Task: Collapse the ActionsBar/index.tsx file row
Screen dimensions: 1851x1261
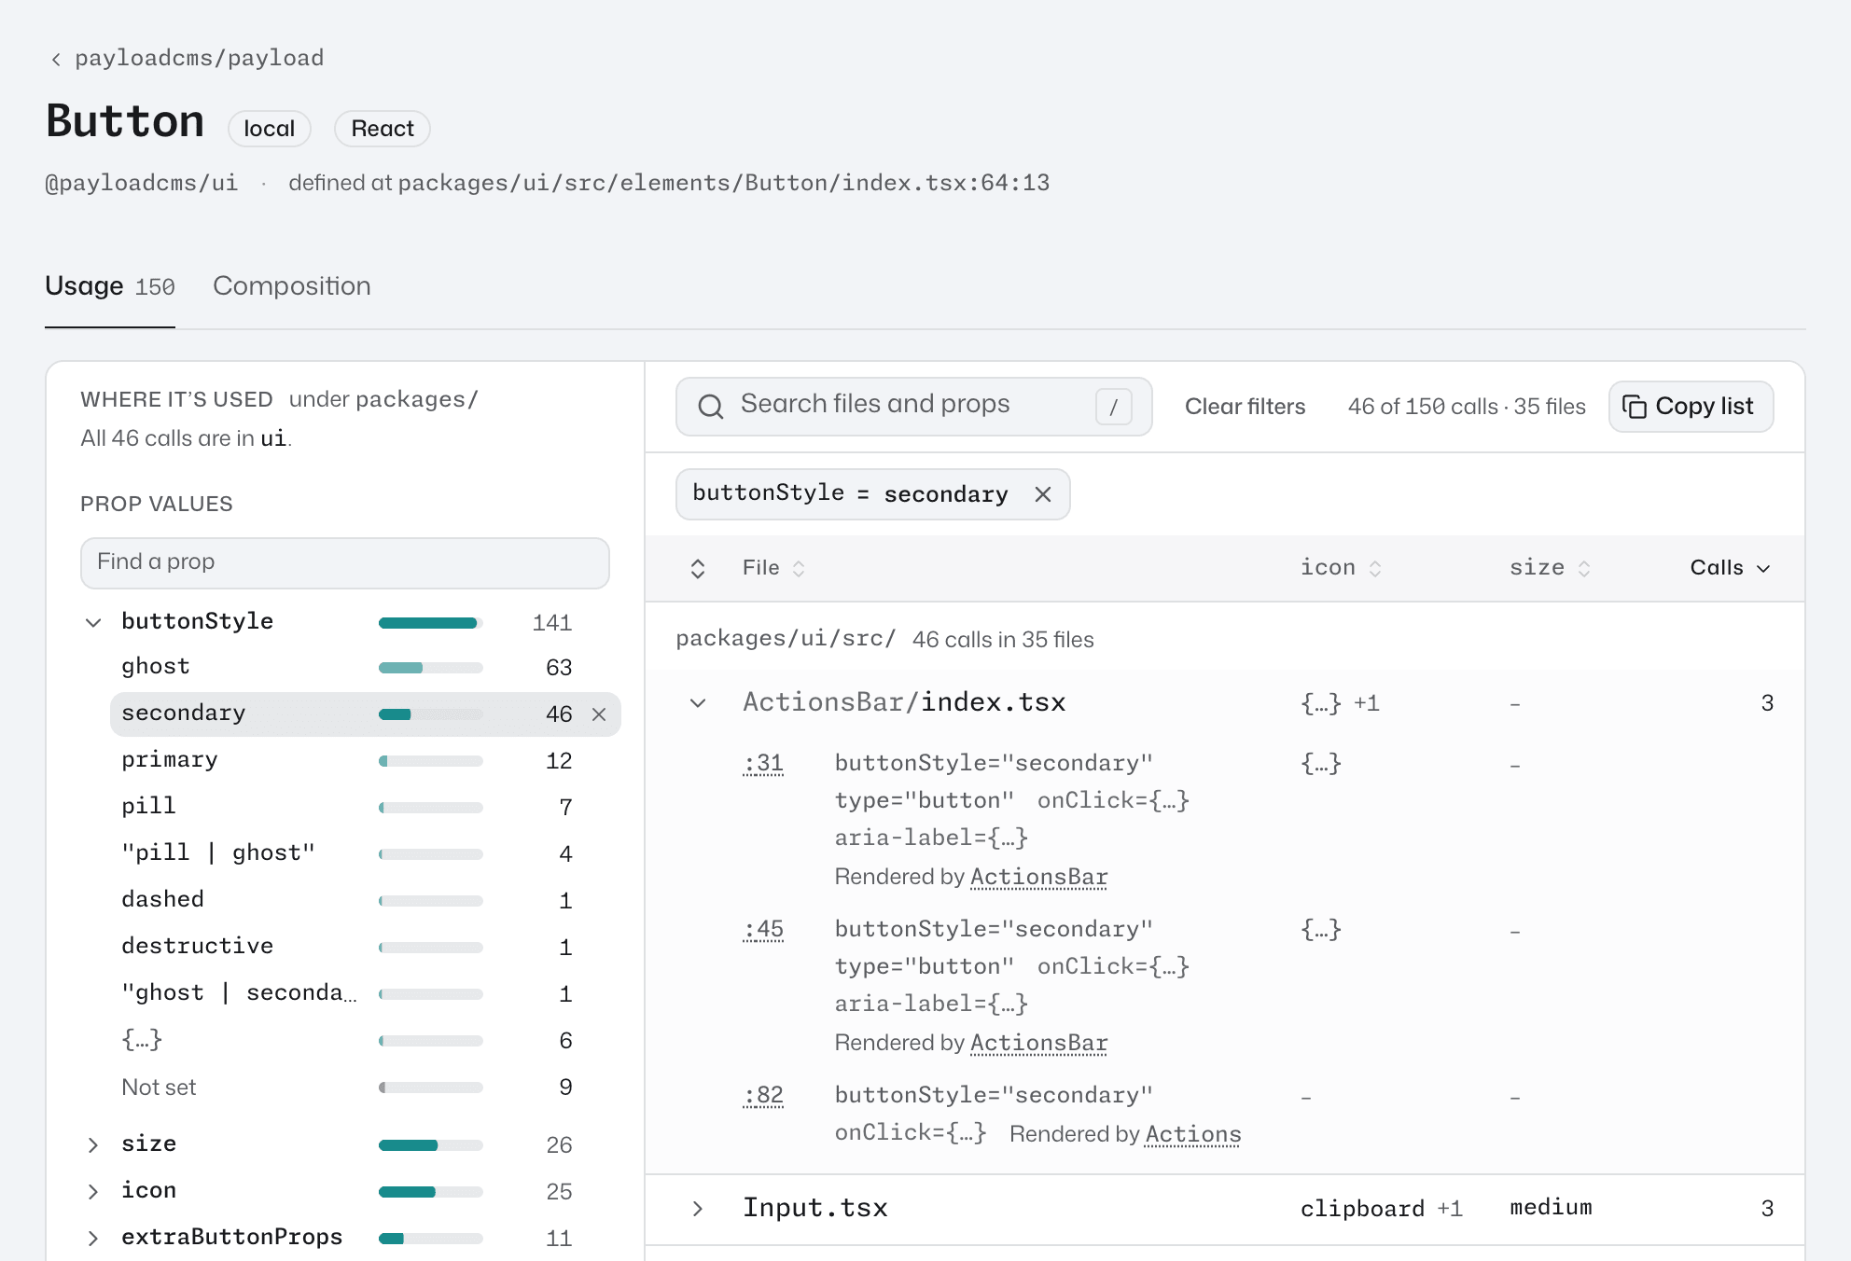Action: coord(698,703)
